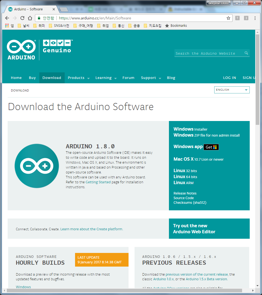Click the Arduino infinity logo in the header
This screenshot has width=262, height=295.
tap(21, 46)
